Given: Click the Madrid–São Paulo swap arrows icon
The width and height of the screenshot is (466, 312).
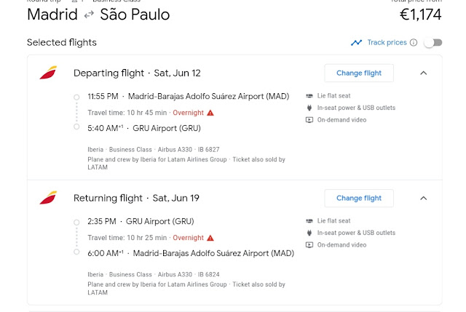Looking at the screenshot, I should pyautogui.click(x=89, y=15).
